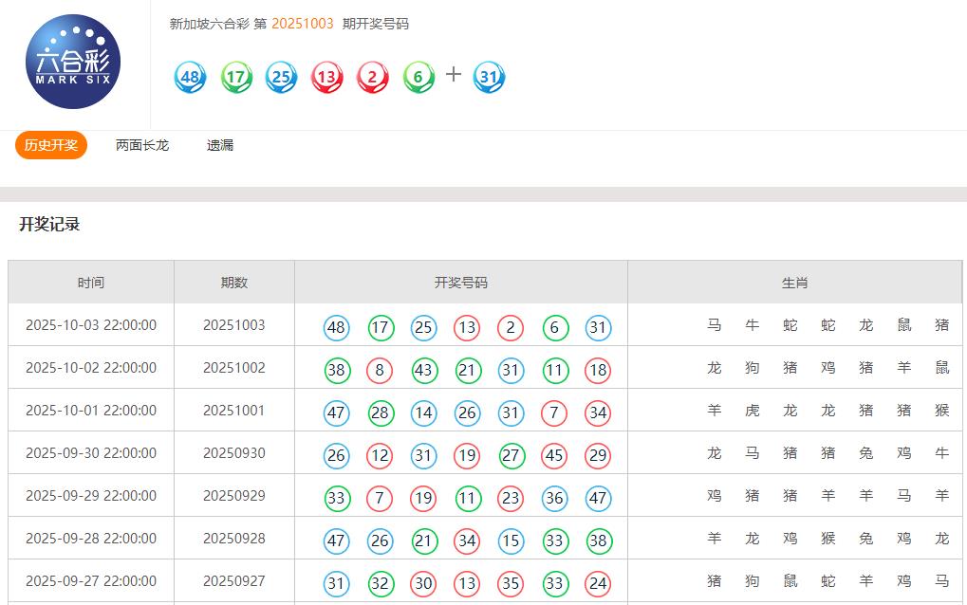Select the 历史开奖 tab
The width and height of the screenshot is (967, 605).
click(51, 145)
